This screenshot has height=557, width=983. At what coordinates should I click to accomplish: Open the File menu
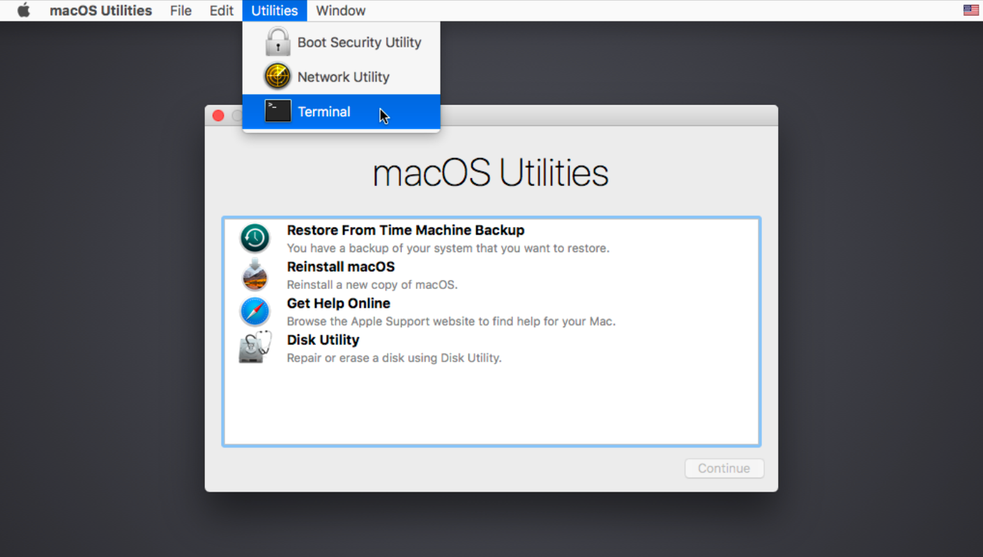(181, 10)
